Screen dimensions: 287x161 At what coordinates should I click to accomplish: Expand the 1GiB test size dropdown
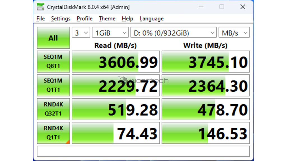point(110,32)
